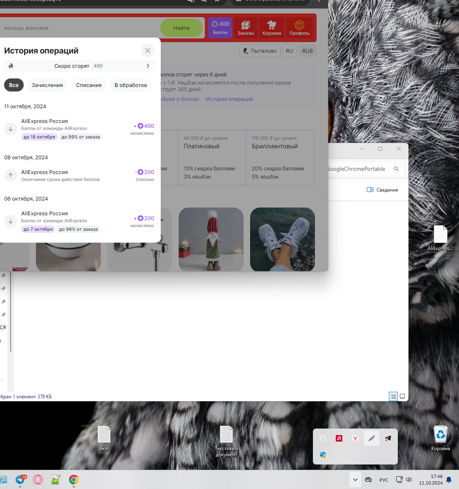Viewport: 459px width, 489px height.
Task: Toggle the Сведения details pane button in Explorer
Action: point(382,190)
